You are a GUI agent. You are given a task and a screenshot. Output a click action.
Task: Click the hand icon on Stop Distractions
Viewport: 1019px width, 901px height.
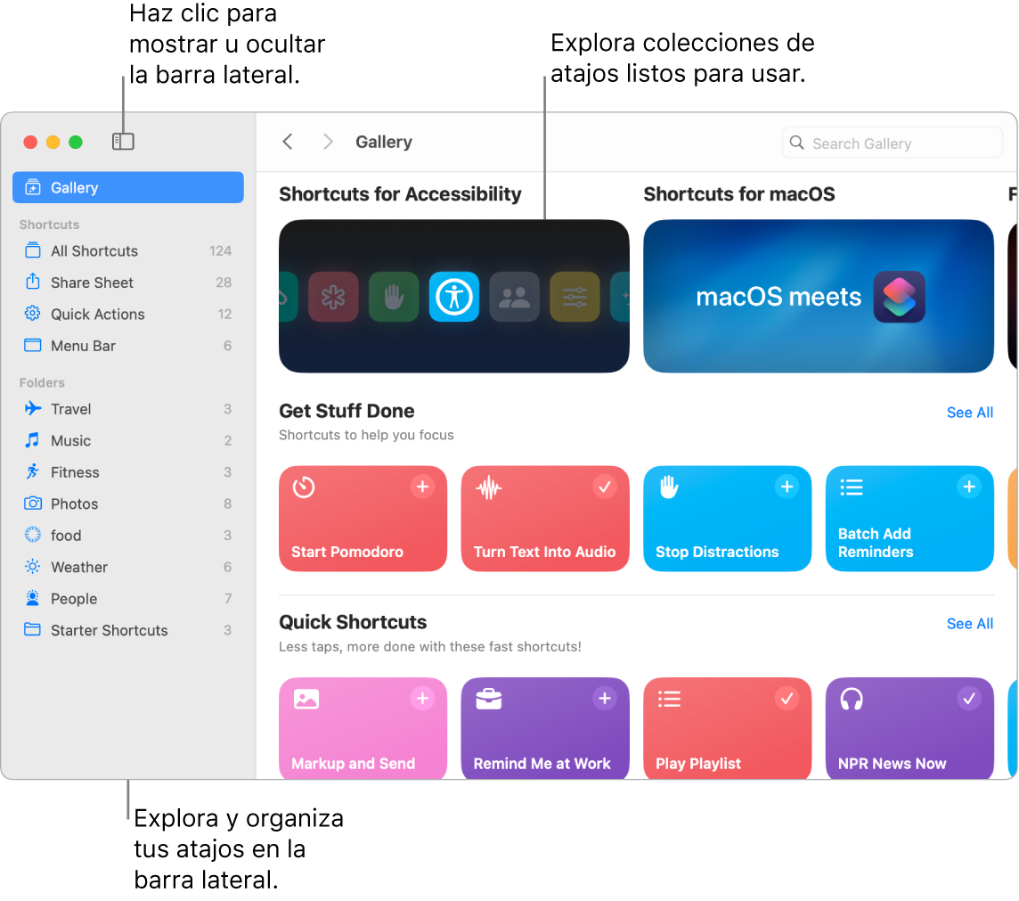tap(669, 487)
